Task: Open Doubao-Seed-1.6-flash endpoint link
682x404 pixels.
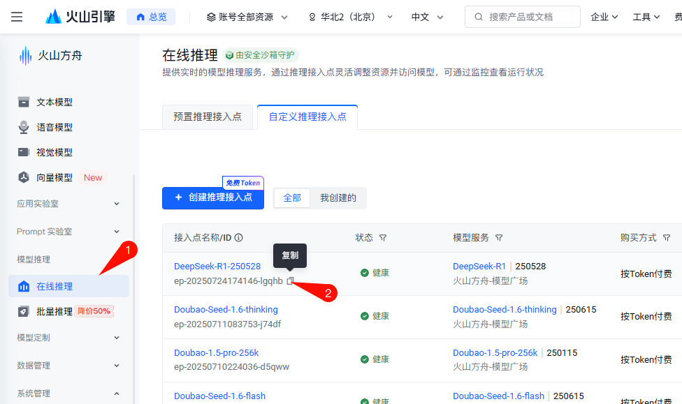Action: point(219,396)
